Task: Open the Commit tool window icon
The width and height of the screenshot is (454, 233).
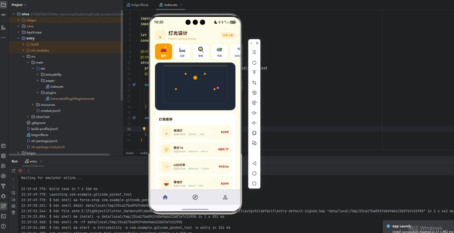Action: point(3,15)
